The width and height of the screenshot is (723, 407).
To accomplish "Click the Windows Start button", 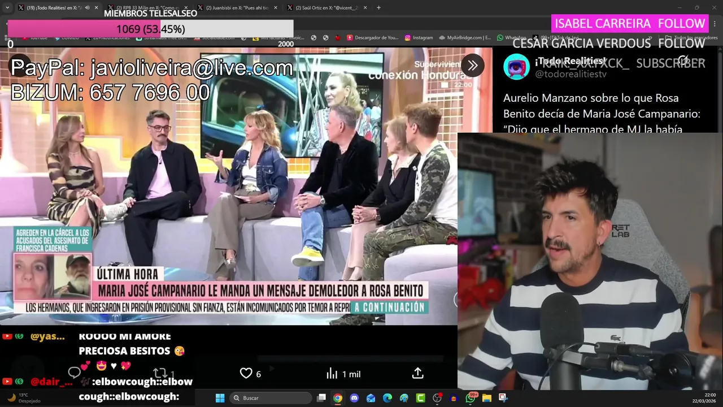I will (220, 398).
